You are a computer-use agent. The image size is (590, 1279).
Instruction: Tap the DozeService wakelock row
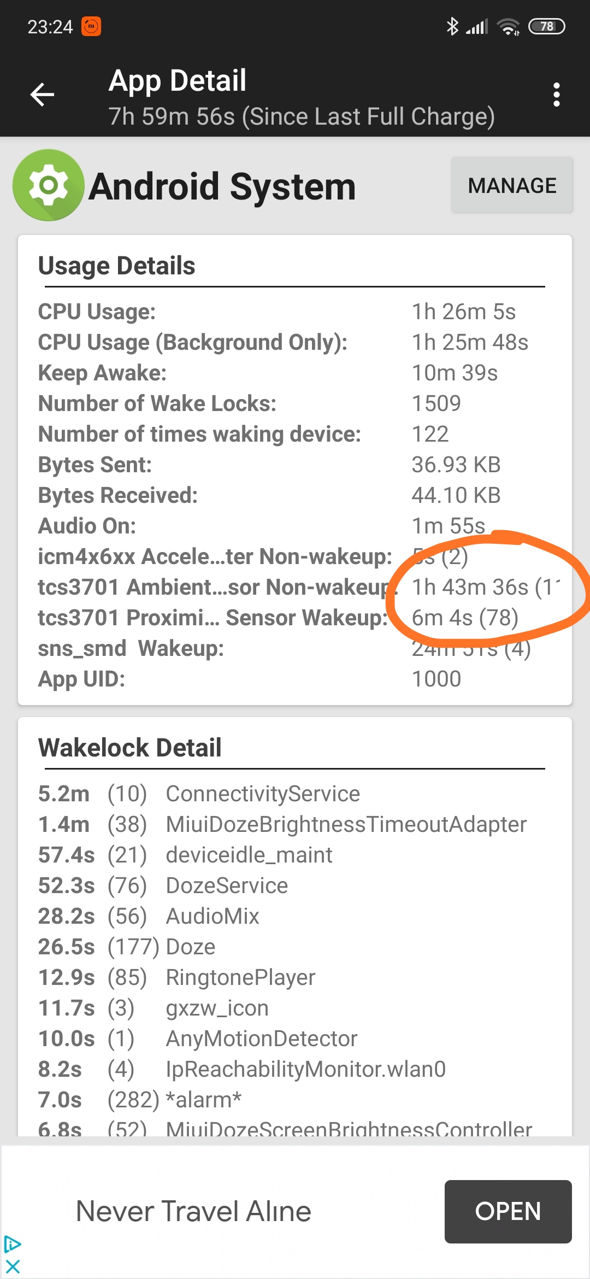coord(295,885)
